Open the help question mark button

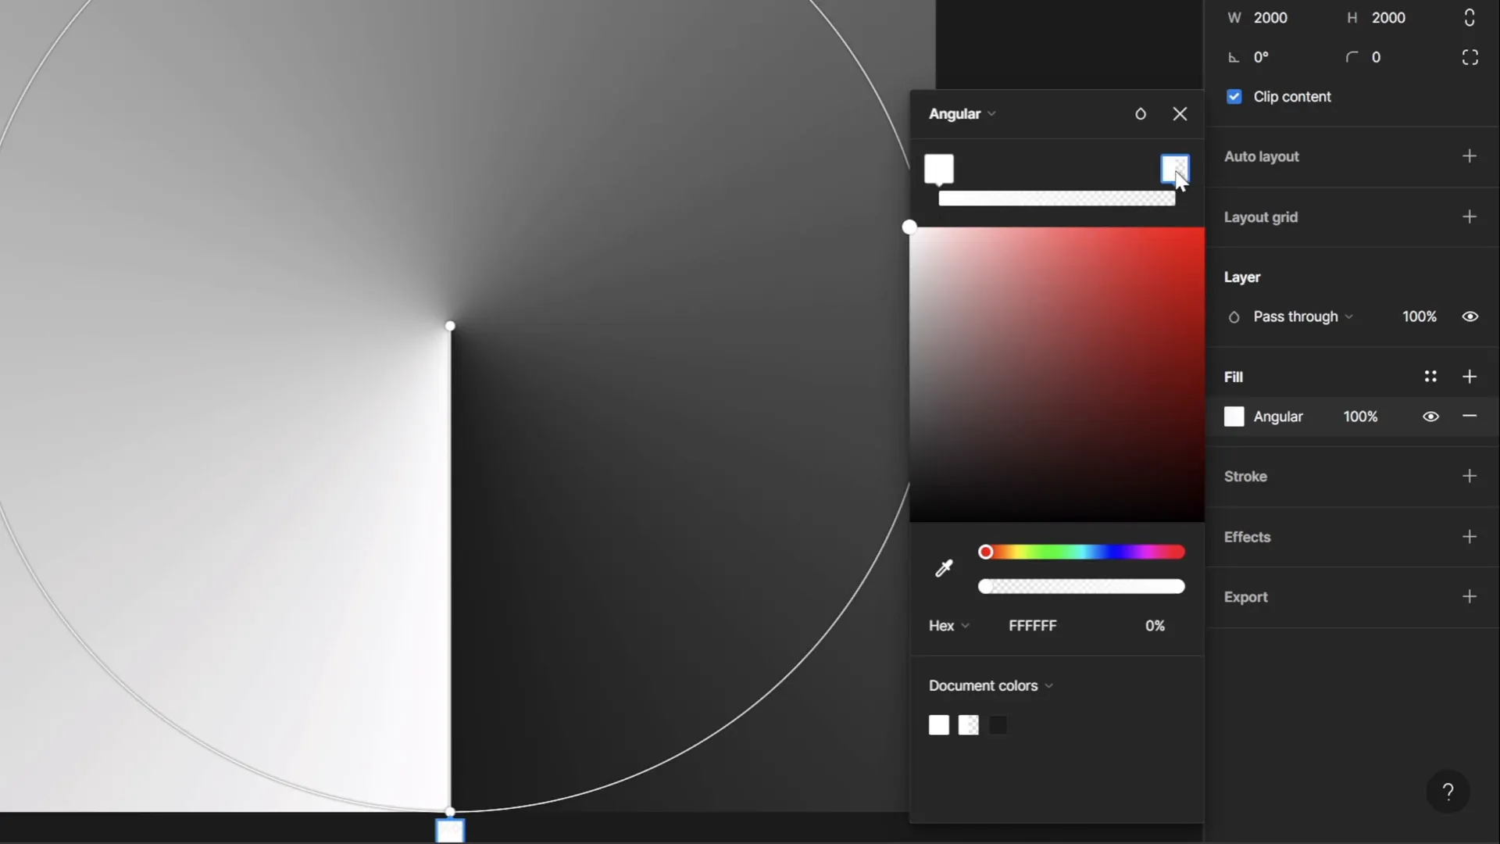1448,791
